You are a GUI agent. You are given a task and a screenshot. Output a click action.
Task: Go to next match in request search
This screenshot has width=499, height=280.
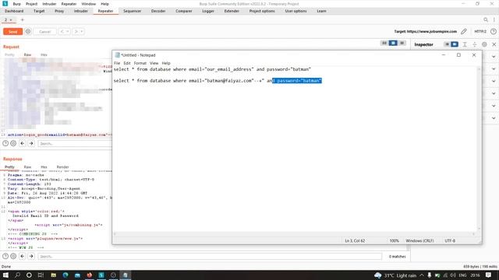coord(31,143)
